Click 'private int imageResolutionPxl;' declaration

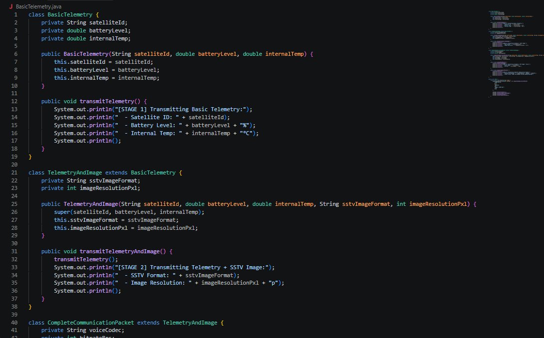point(90,188)
